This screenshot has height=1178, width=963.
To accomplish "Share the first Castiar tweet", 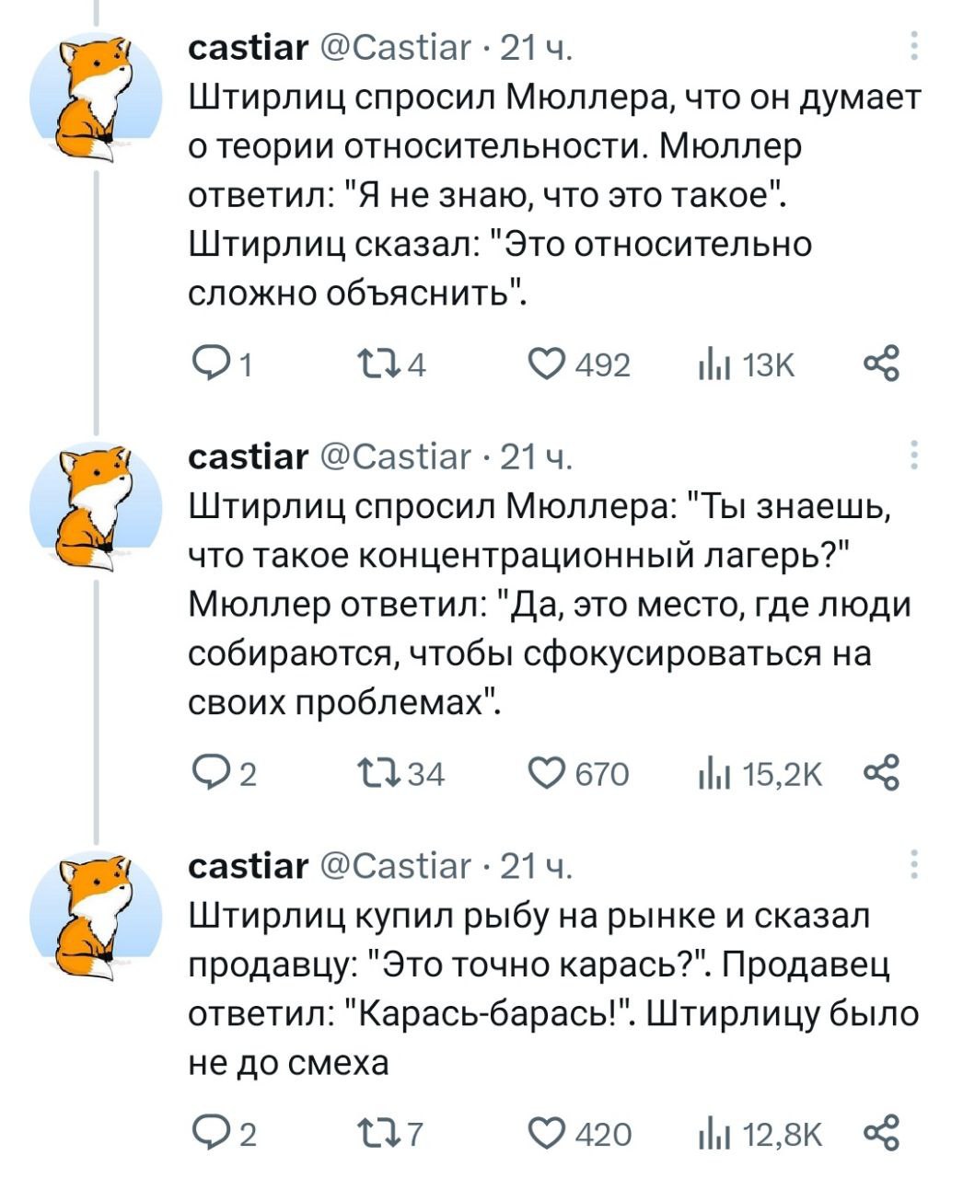I will click(881, 364).
